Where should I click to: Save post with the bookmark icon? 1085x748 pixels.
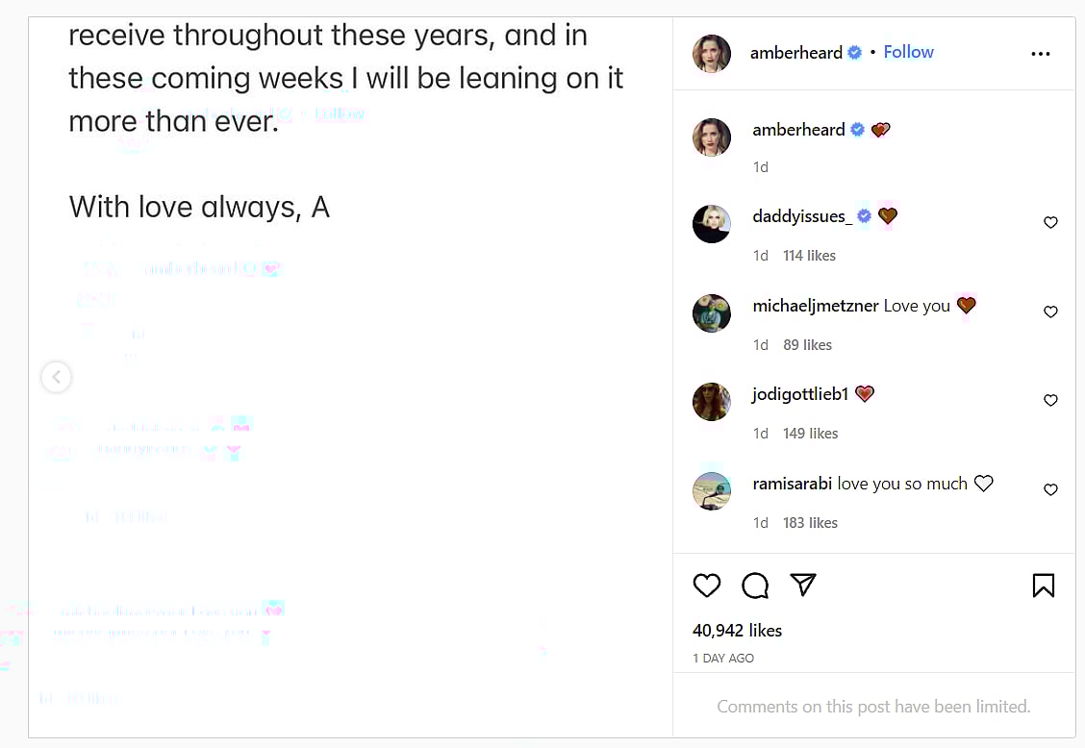1044,586
